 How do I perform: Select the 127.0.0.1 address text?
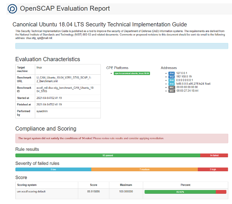coord(182,73)
